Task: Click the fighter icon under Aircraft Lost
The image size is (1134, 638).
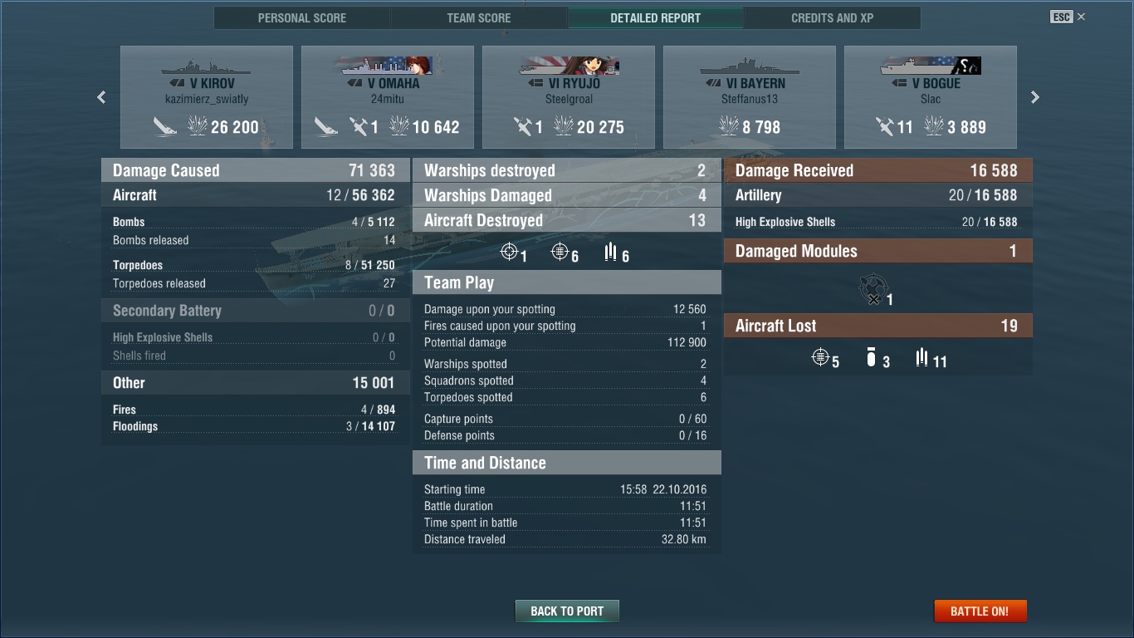Action: click(x=820, y=357)
